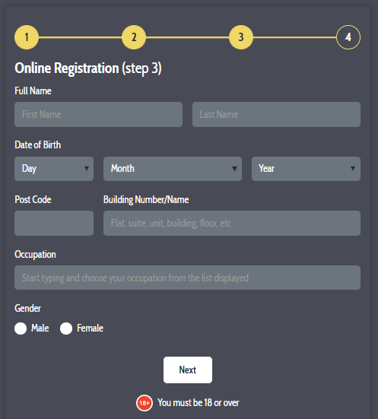Click the Next button
The width and height of the screenshot is (378, 419).
[x=188, y=370]
